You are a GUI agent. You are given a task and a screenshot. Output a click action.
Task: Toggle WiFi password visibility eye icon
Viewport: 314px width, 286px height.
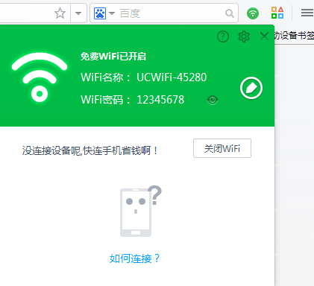click(213, 100)
